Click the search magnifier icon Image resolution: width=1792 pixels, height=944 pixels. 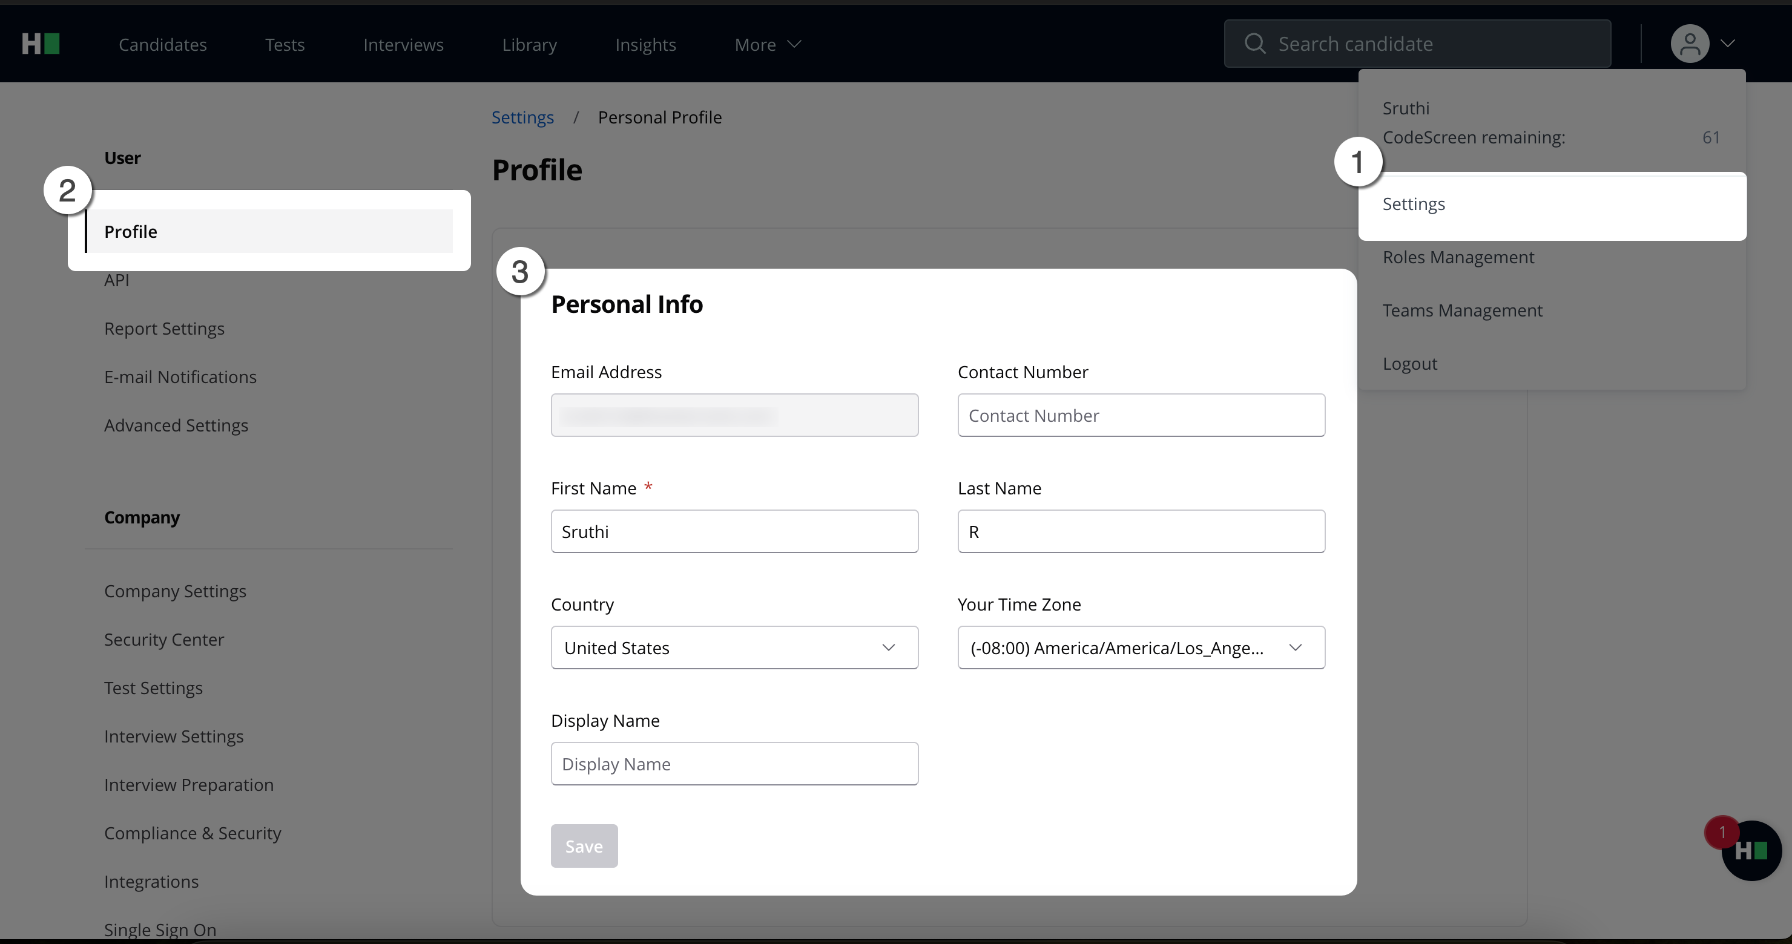point(1254,44)
